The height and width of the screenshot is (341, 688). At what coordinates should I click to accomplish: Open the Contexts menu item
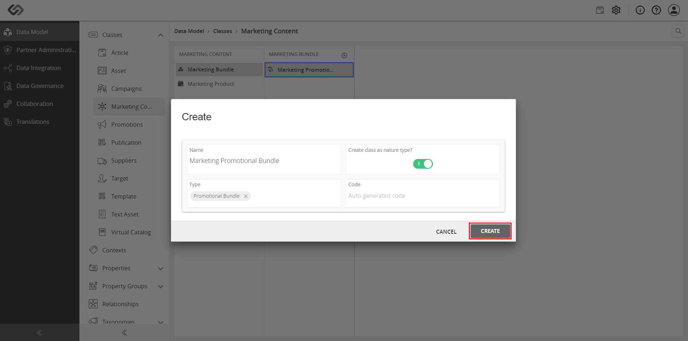pos(114,250)
